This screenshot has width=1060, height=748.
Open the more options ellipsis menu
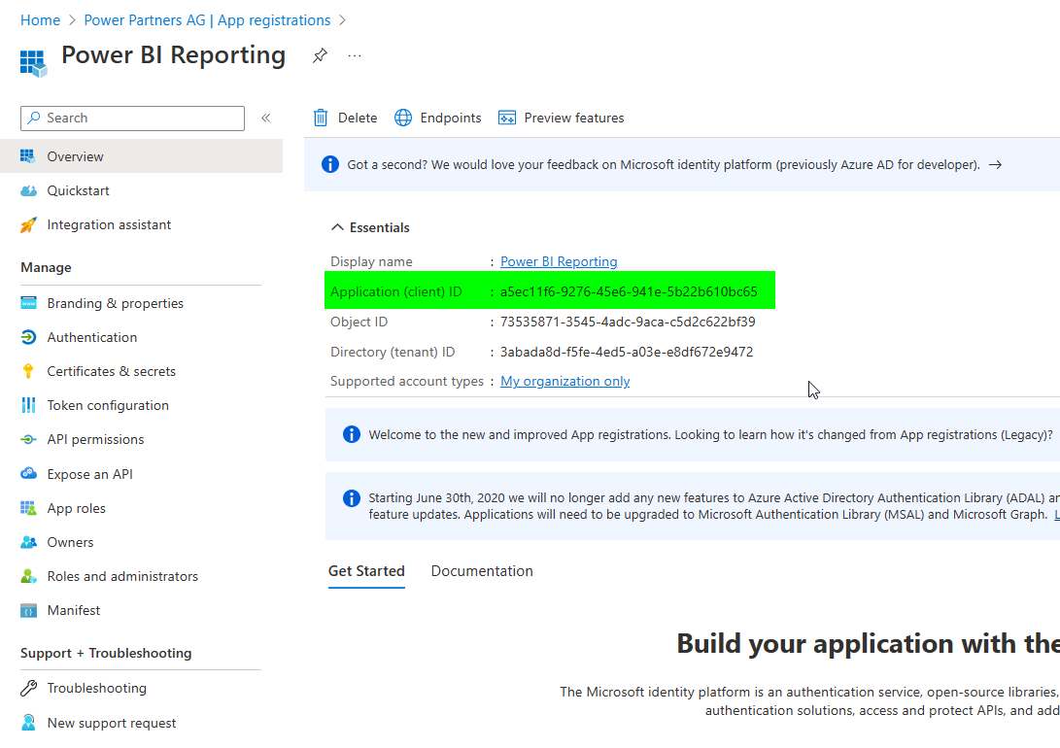tap(355, 55)
